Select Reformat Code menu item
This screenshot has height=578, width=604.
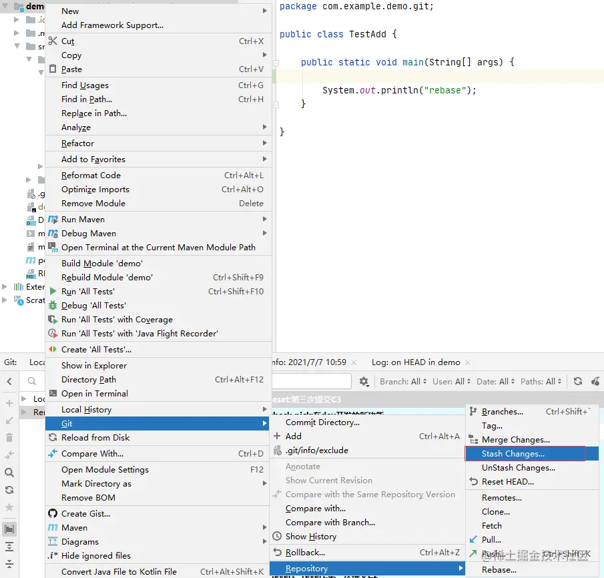[158, 176]
